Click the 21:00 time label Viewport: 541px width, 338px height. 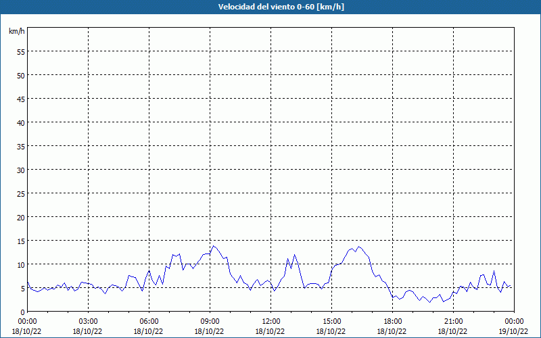453,322
